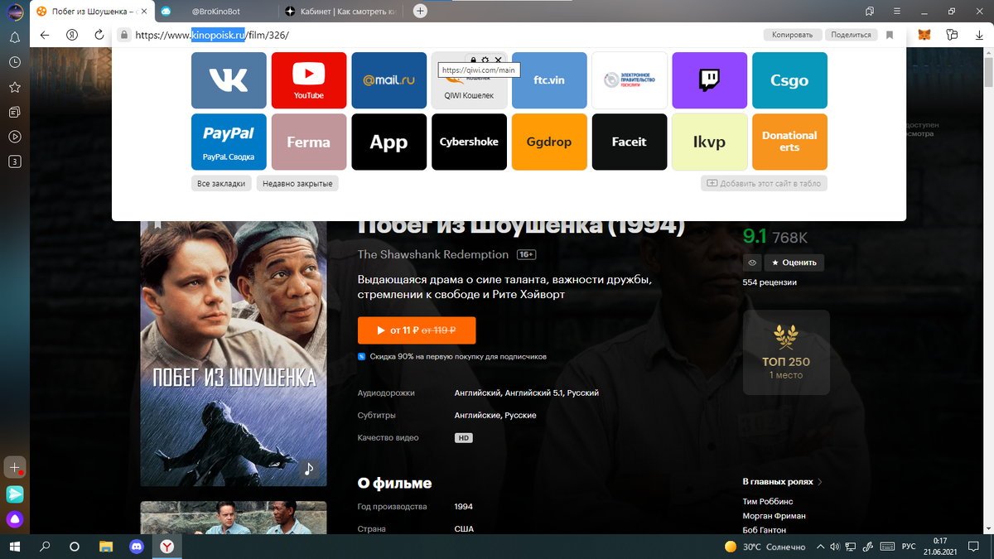Open Discord from the taskbar
The image size is (994, 559).
(x=137, y=547)
